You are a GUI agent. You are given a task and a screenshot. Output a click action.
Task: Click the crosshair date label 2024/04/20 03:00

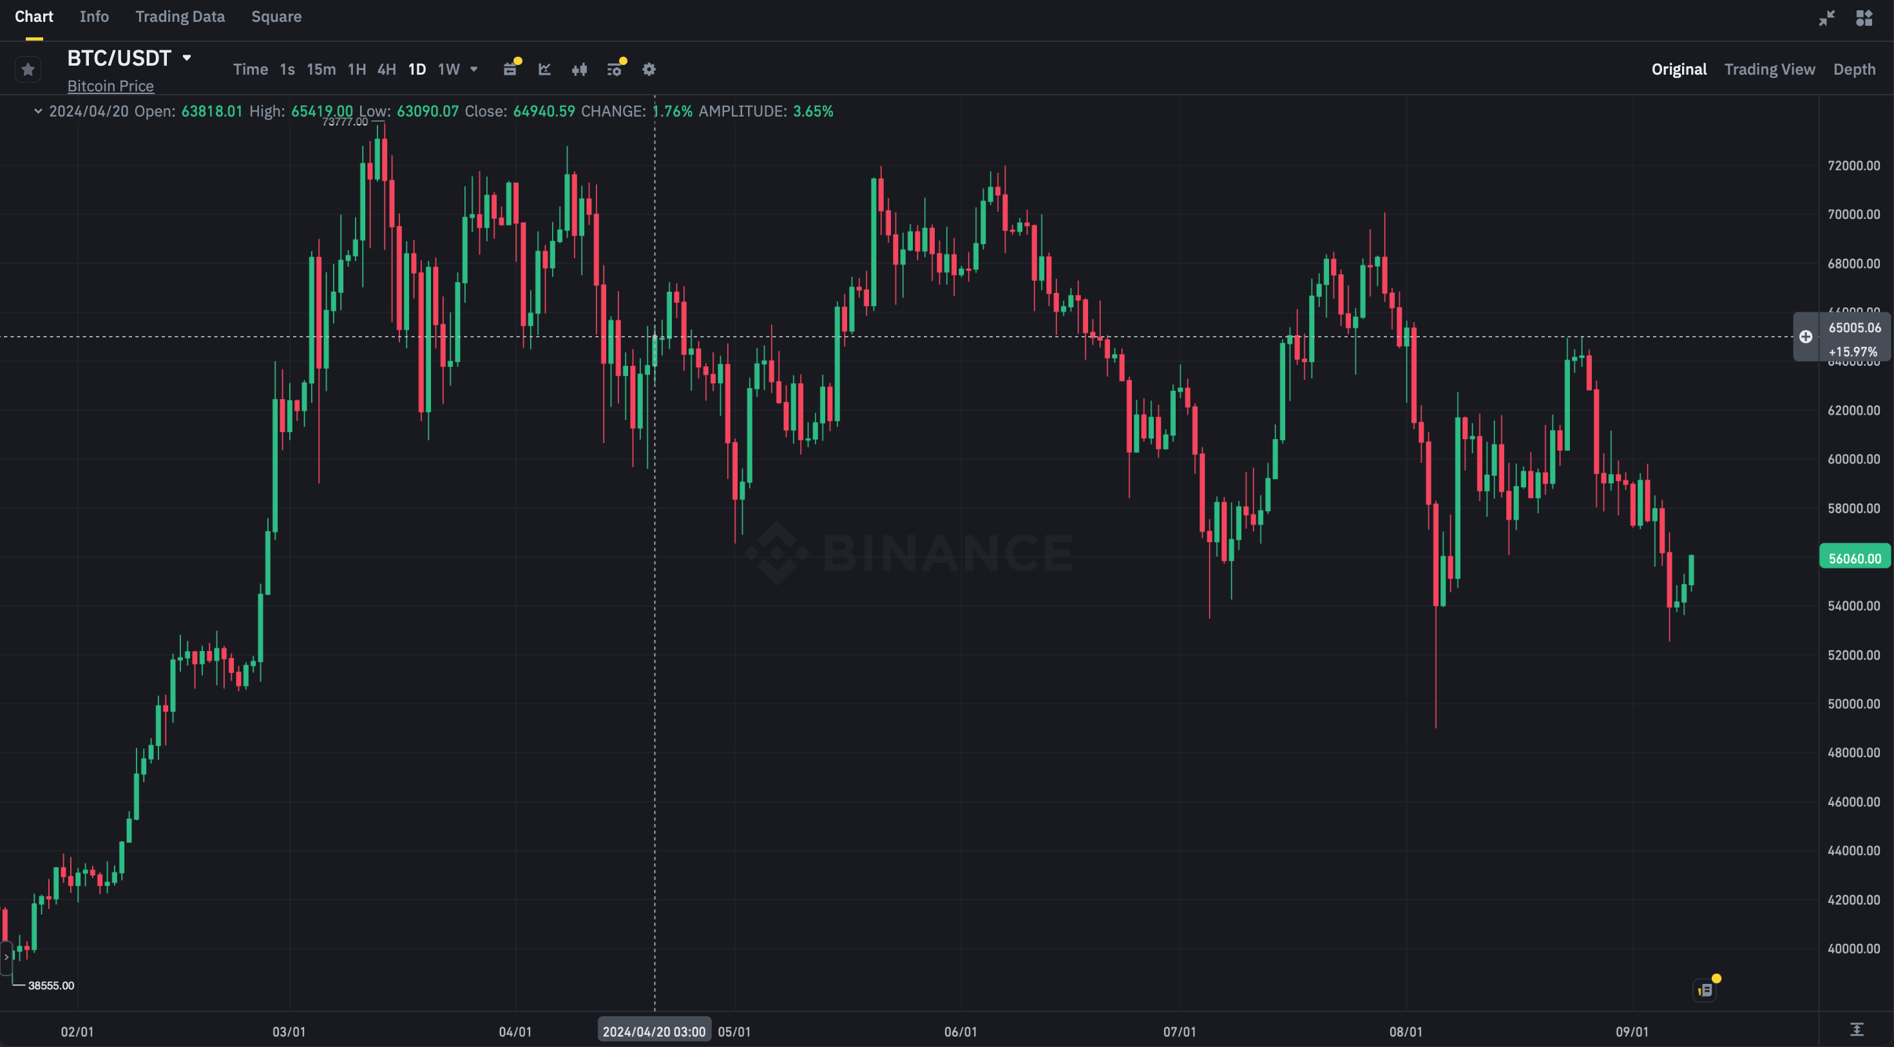pos(655,1032)
